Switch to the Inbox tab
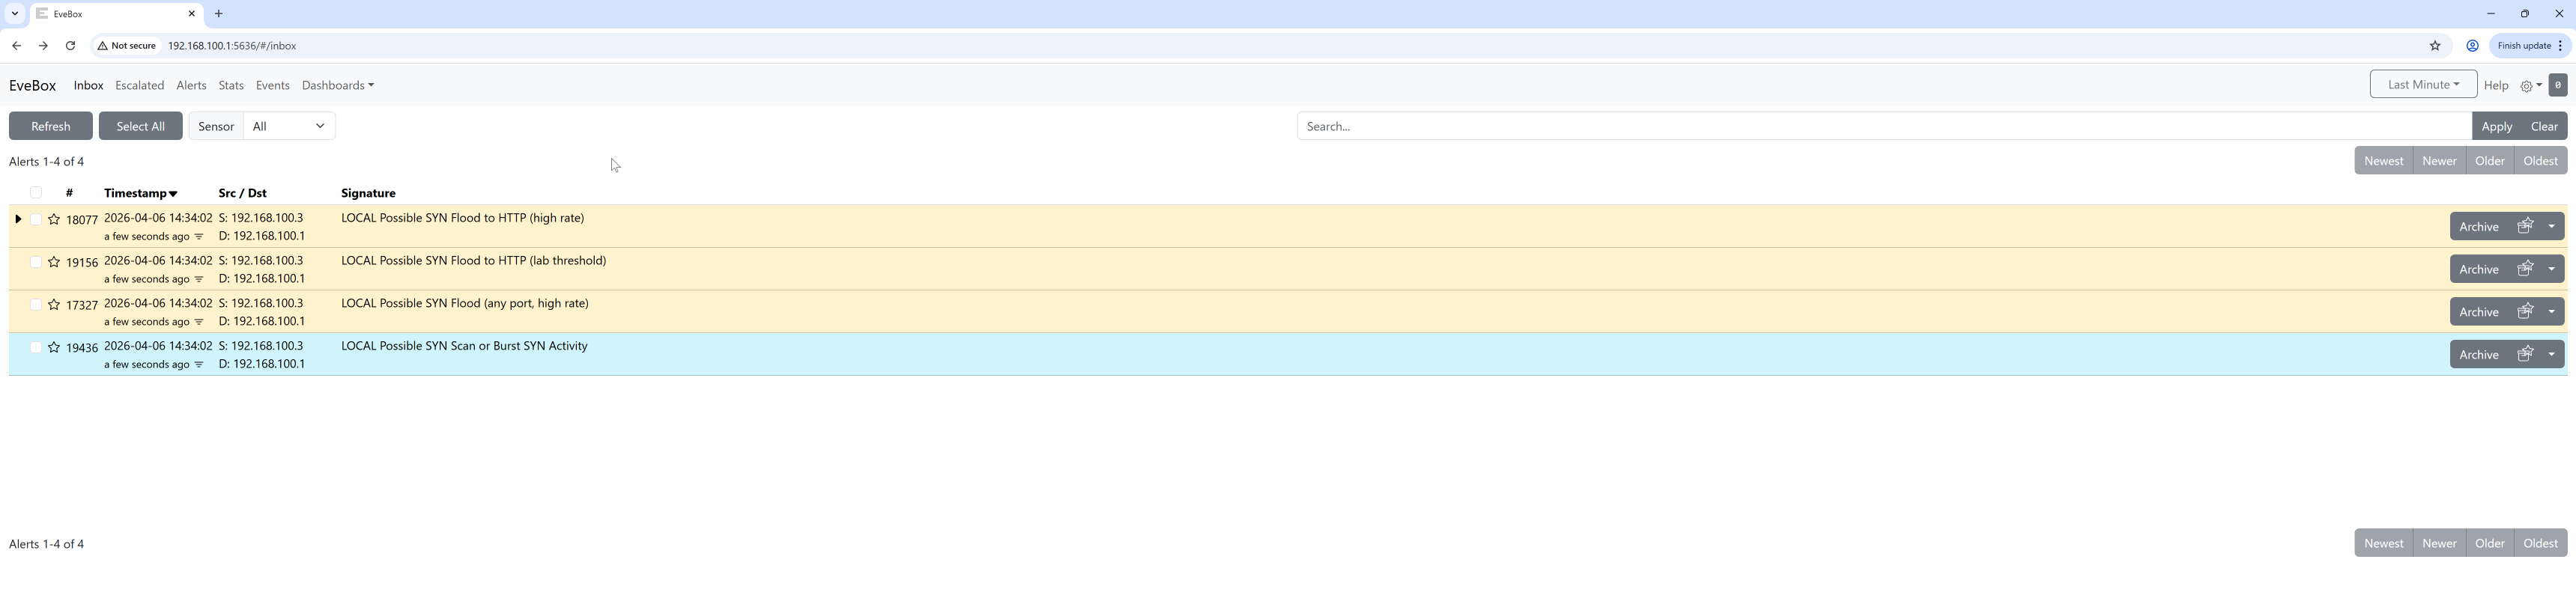 (x=88, y=86)
